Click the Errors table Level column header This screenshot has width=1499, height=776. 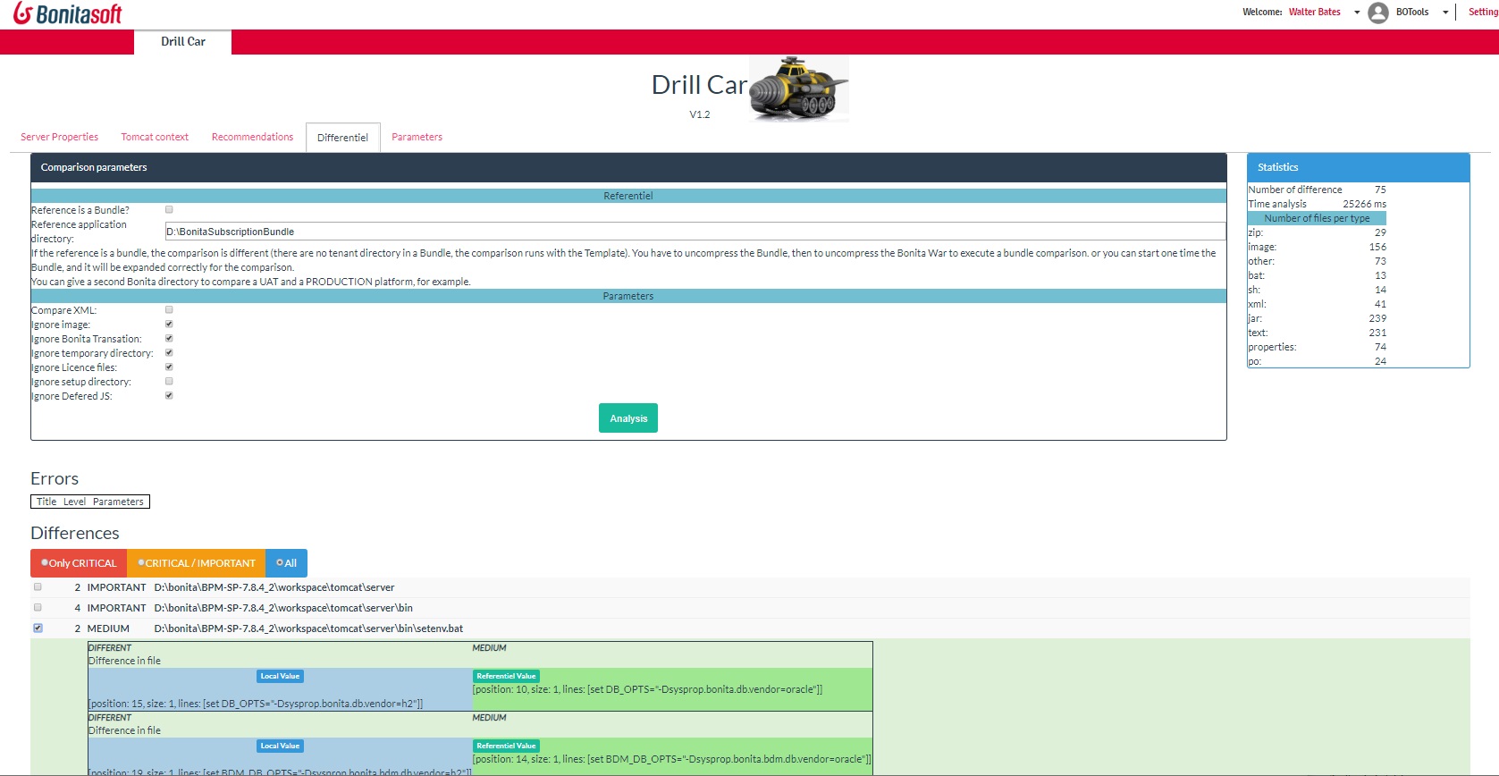tap(74, 502)
